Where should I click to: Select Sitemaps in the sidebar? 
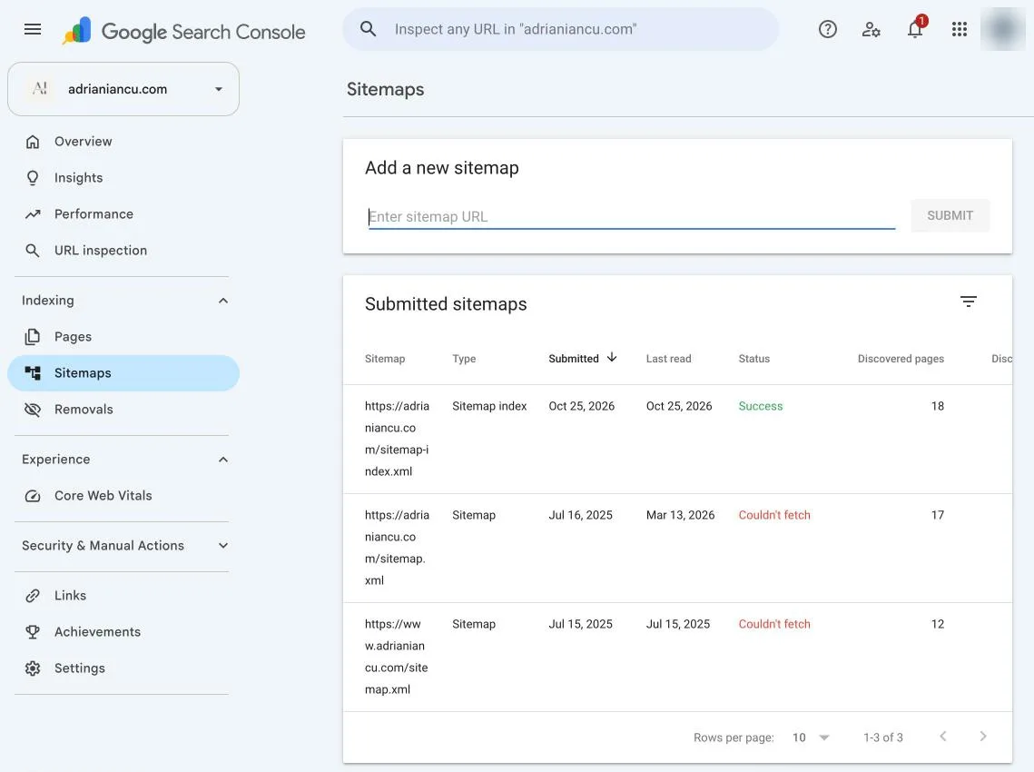123,372
